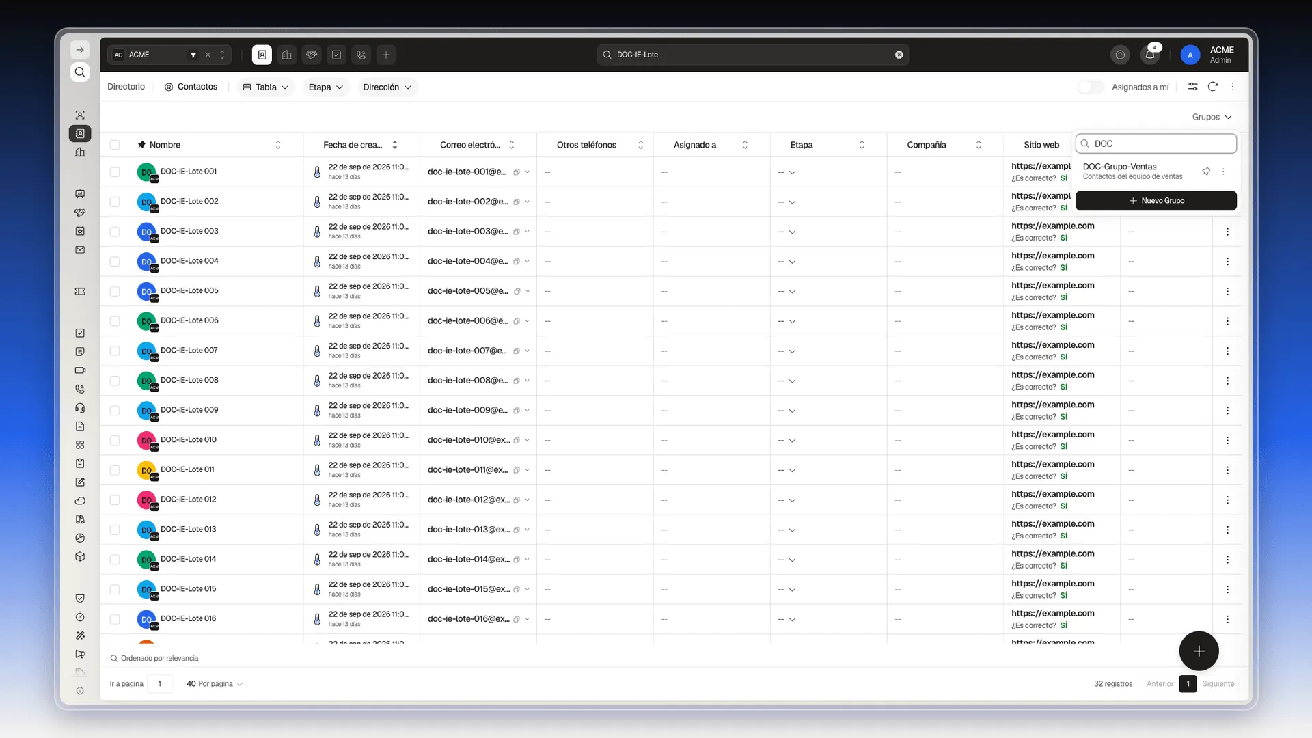The width and height of the screenshot is (1312, 738).
Task: Select the Contactos breadcrumb tab
Action: pos(191,87)
